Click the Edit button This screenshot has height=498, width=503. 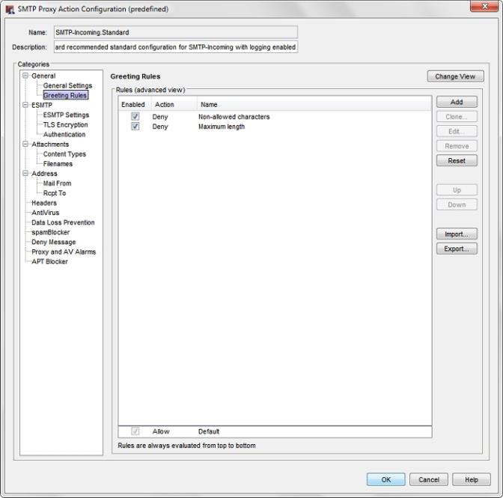[457, 131]
